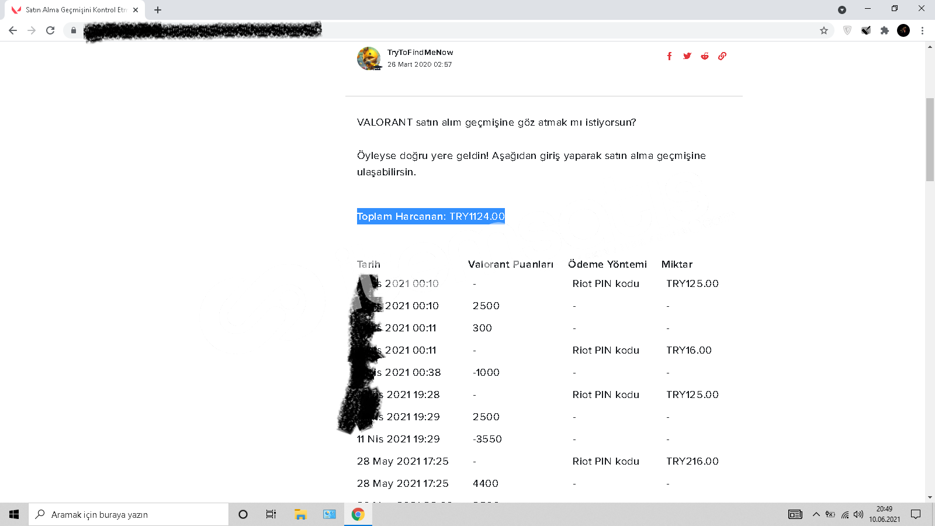Click the Valorant Puanları column header

(511, 264)
